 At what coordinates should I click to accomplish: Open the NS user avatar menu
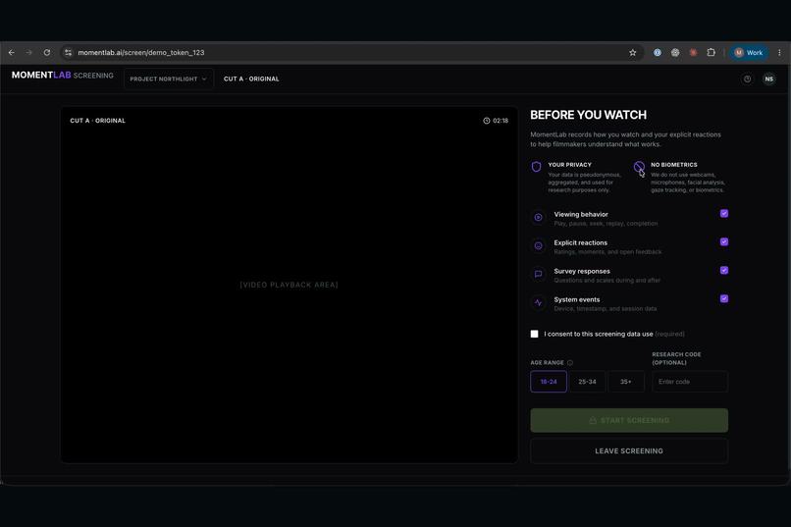coord(768,79)
